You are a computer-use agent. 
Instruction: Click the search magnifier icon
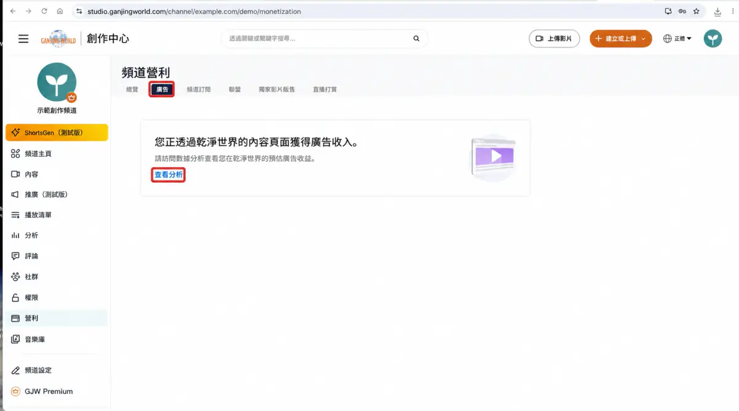click(416, 39)
